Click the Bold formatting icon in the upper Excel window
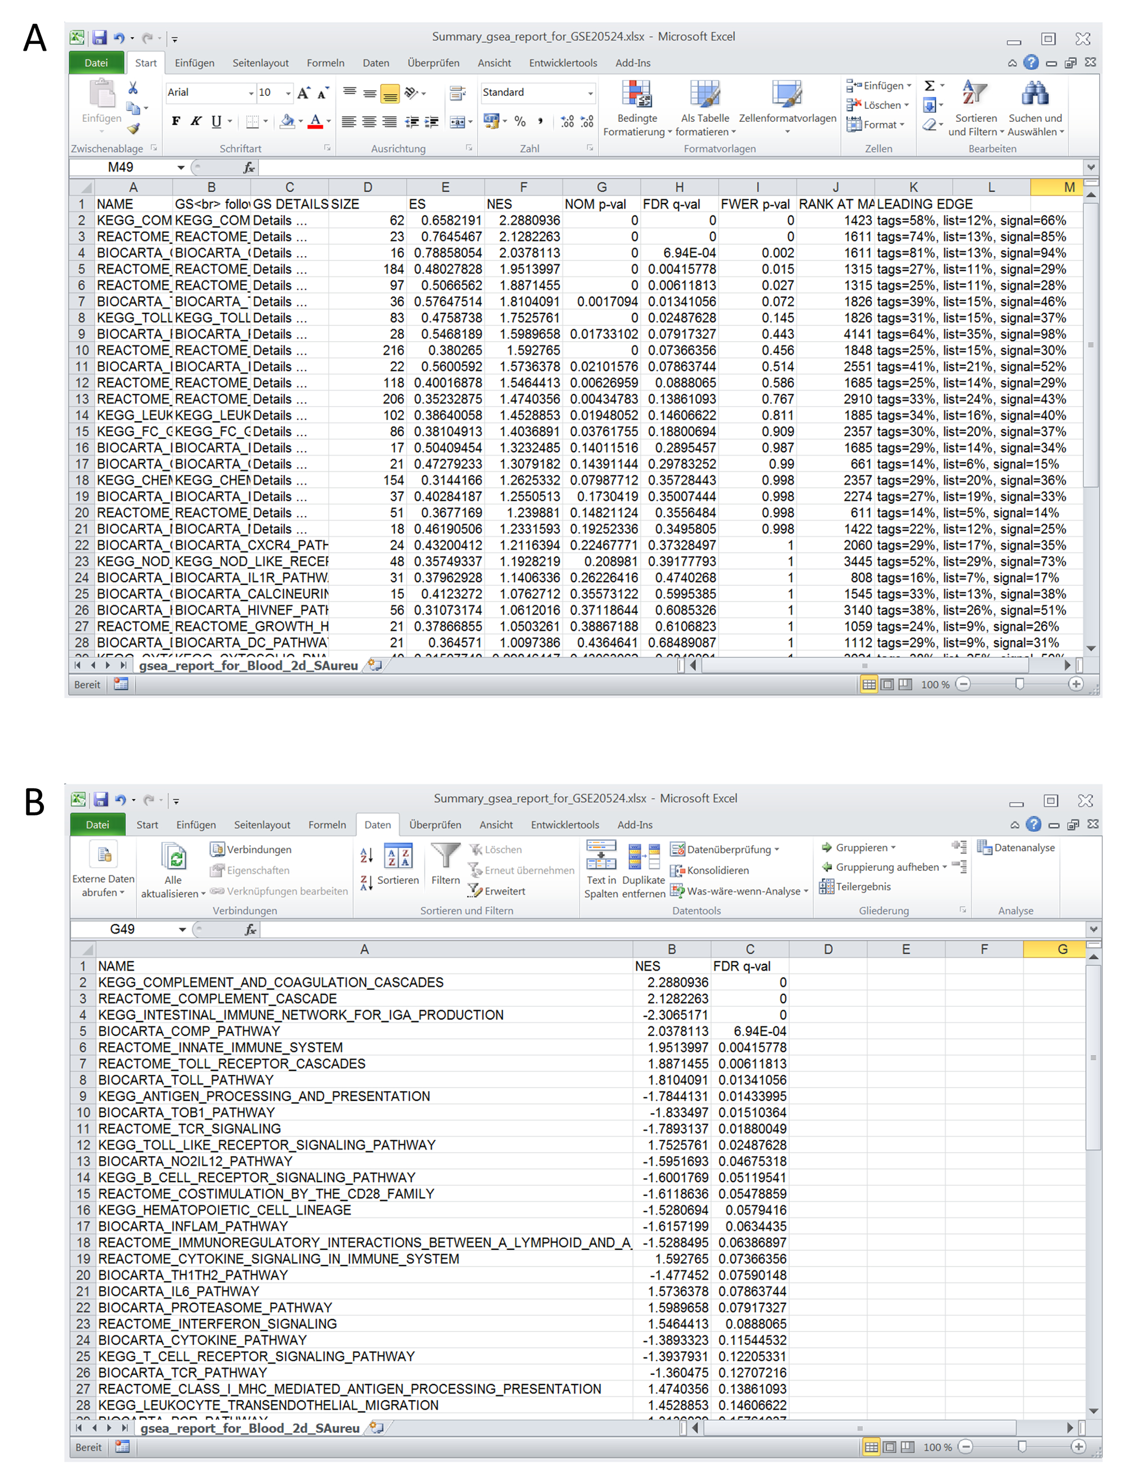Screen dimensions: 1128x1482 coord(176,121)
